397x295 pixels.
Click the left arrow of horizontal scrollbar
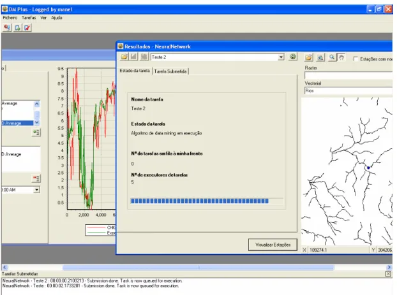tap(5, 267)
